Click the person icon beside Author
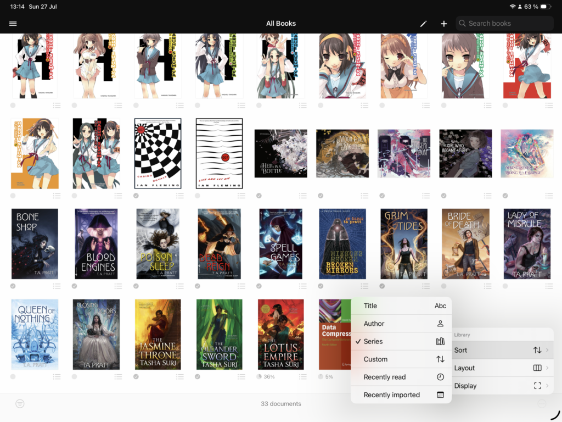 point(440,324)
